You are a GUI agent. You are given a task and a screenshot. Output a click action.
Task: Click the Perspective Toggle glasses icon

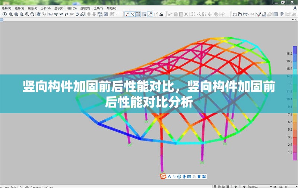[82, 14]
